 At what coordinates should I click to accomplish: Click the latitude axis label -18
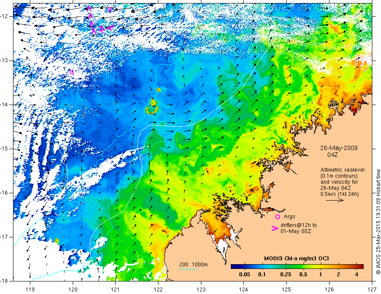pos(4,281)
